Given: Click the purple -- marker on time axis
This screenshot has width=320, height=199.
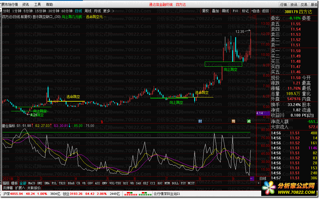Looking at the screenshot, I should pyautogui.click(x=252, y=178).
